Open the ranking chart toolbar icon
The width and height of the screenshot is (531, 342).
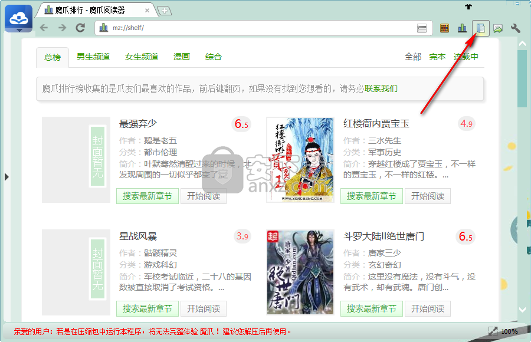(x=462, y=28)
